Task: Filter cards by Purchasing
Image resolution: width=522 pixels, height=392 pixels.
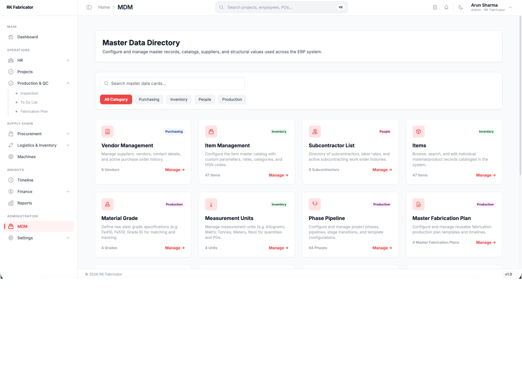Action: click(x=149, y=99)
